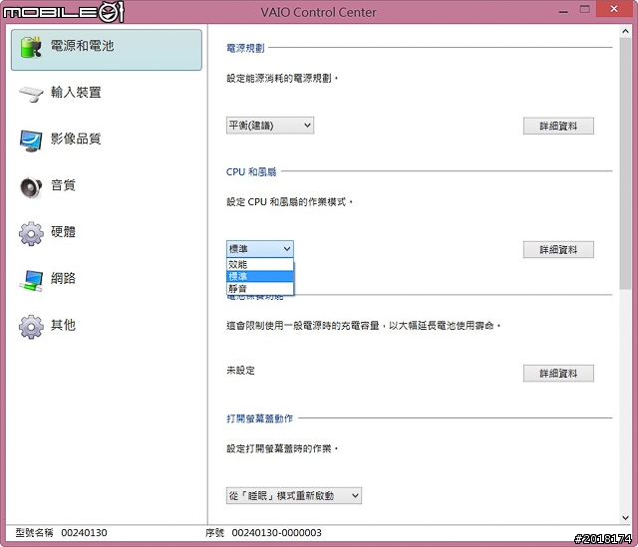Click the 設定打開螢幕蓋時的作業 description
This screenshot has width=638, height=547.
[x=282, y=448]
